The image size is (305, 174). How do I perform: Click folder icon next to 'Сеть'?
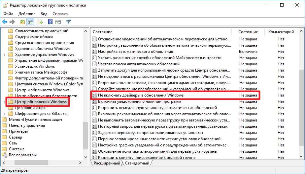[4, 143]
